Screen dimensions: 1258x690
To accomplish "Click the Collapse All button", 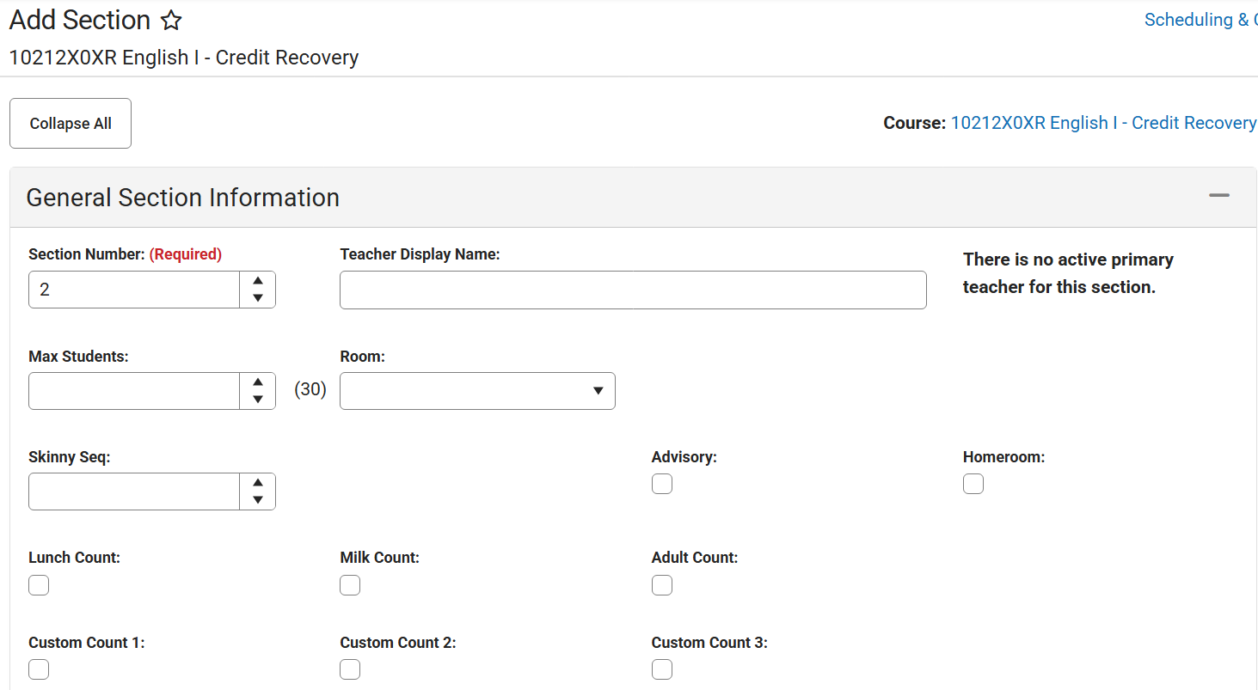I will 71,124.
